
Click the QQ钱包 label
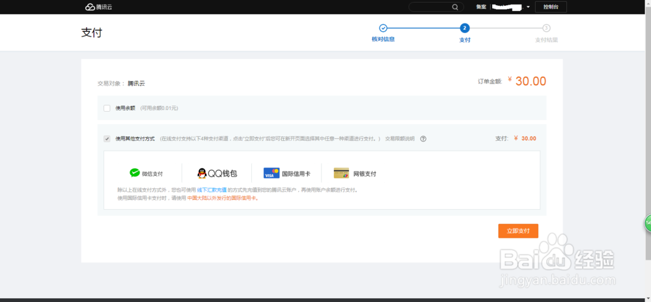pyautogui.click(x=223, y=173)
